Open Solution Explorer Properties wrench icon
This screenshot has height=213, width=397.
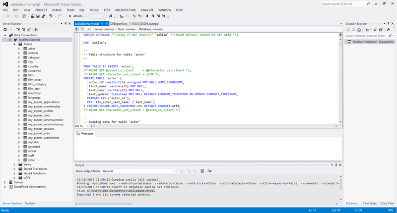(x=388, y=30)
